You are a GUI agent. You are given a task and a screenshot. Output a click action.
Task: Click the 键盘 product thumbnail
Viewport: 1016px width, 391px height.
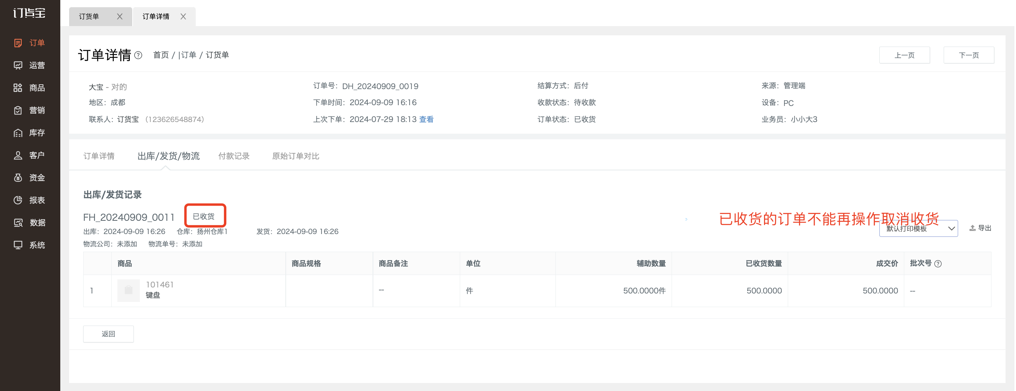pos(129,290)
